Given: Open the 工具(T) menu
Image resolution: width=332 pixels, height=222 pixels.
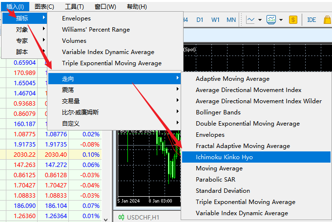Looking at the screenshot, I should [x=74, y=6].
